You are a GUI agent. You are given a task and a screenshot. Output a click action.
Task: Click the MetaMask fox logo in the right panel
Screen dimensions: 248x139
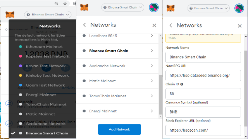[x=170, y=8]
